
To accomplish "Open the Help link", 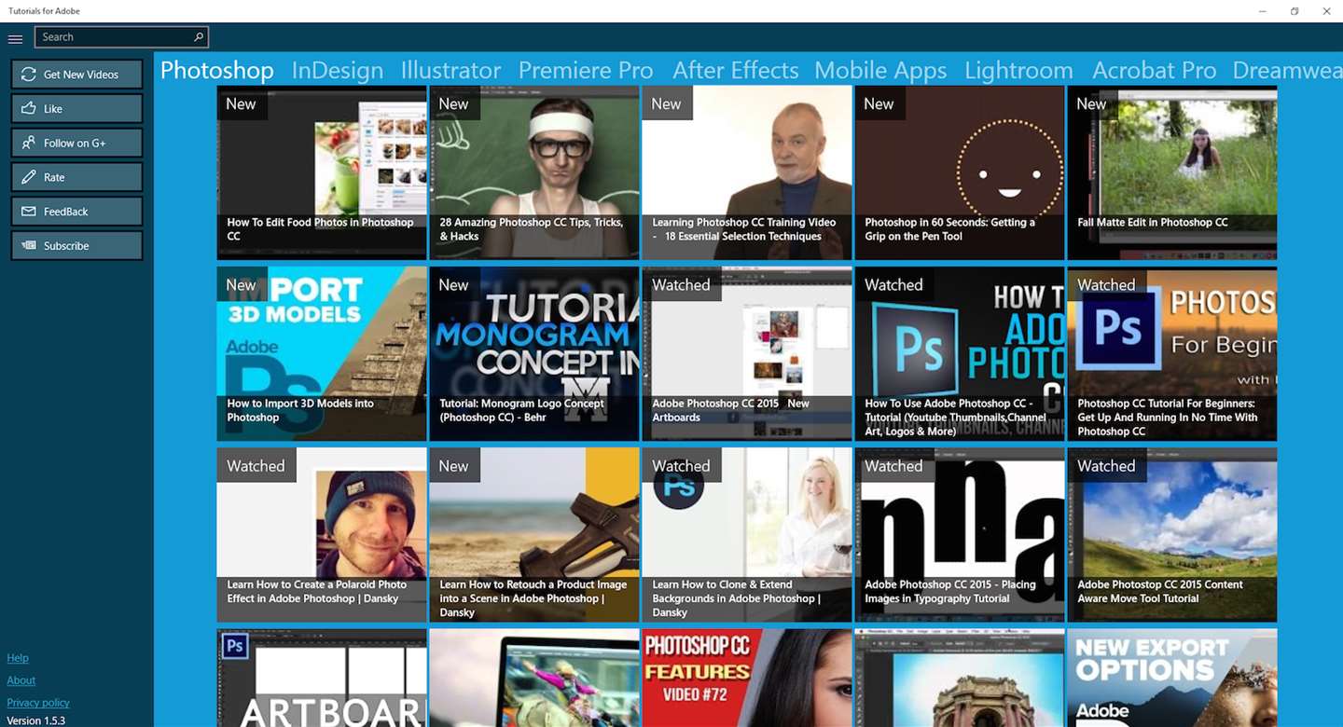I will 18,658.
